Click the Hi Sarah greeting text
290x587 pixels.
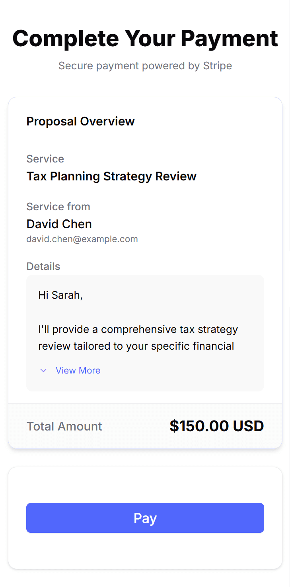(x=60, y=295)
